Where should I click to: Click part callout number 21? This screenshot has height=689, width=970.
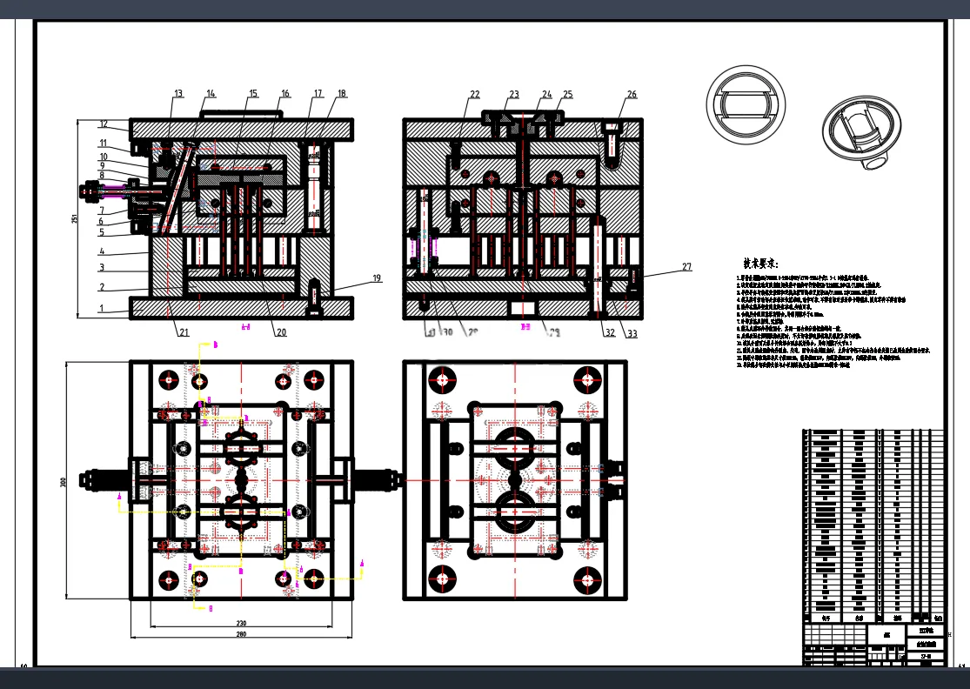184,332
